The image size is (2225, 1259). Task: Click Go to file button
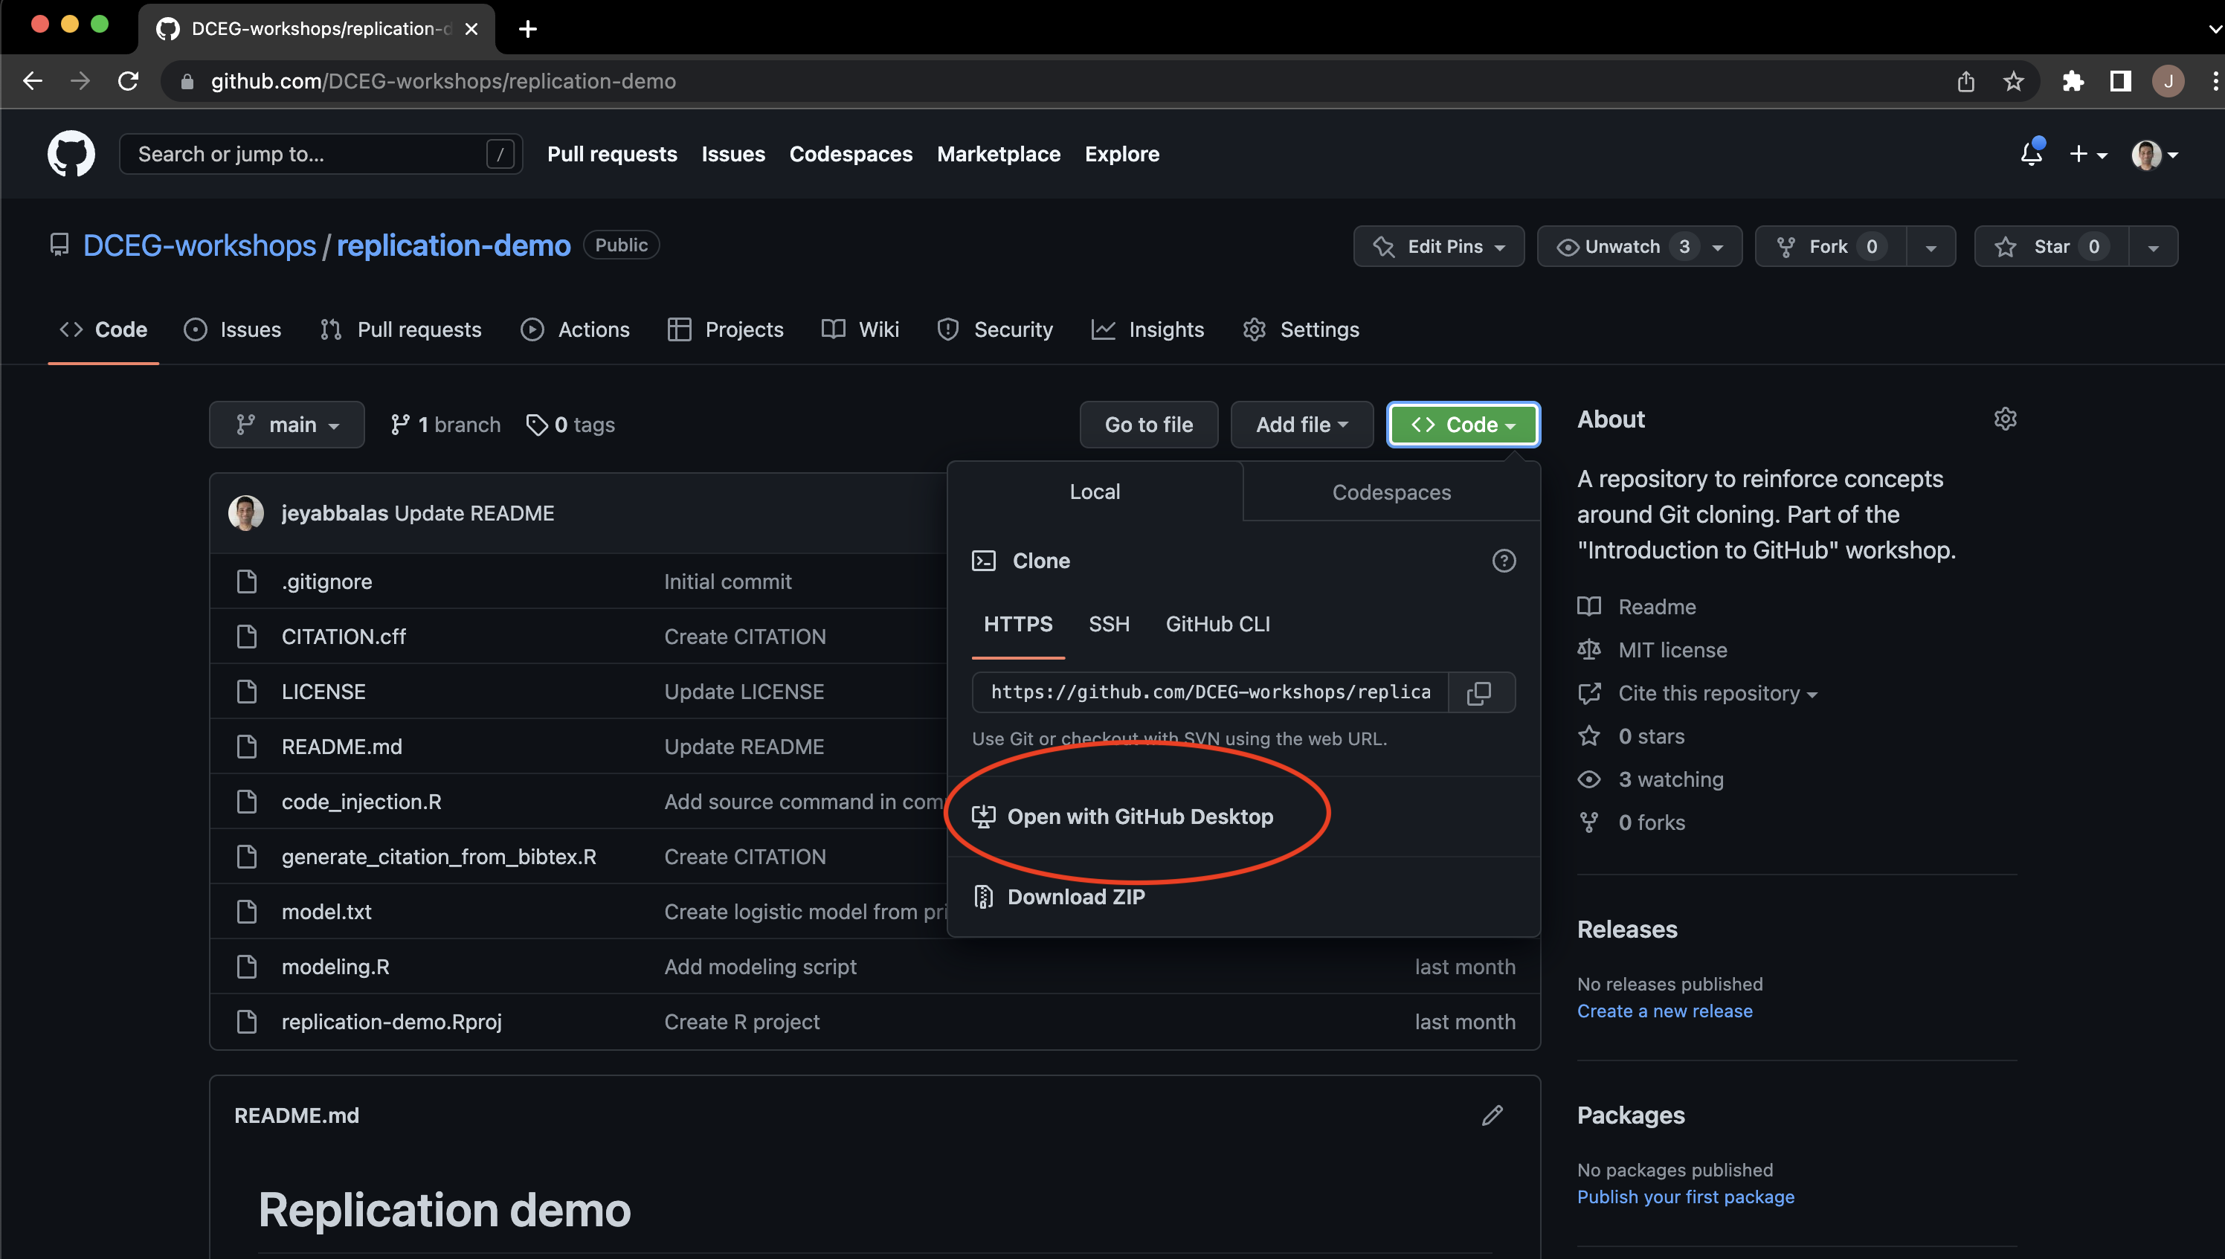click(x=1148, y=425)
